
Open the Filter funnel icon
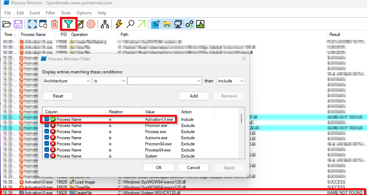click(68, 24)
